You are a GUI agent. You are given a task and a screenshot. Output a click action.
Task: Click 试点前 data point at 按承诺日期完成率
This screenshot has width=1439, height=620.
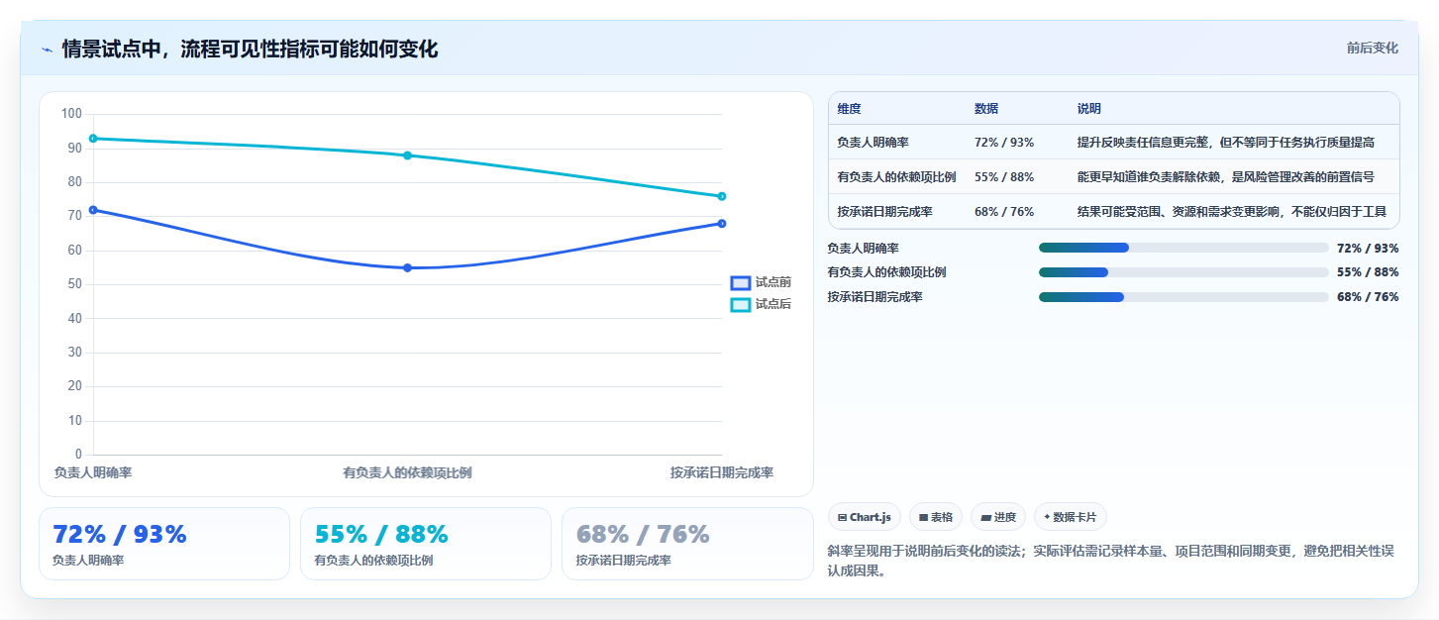click(x=722, y=223)
